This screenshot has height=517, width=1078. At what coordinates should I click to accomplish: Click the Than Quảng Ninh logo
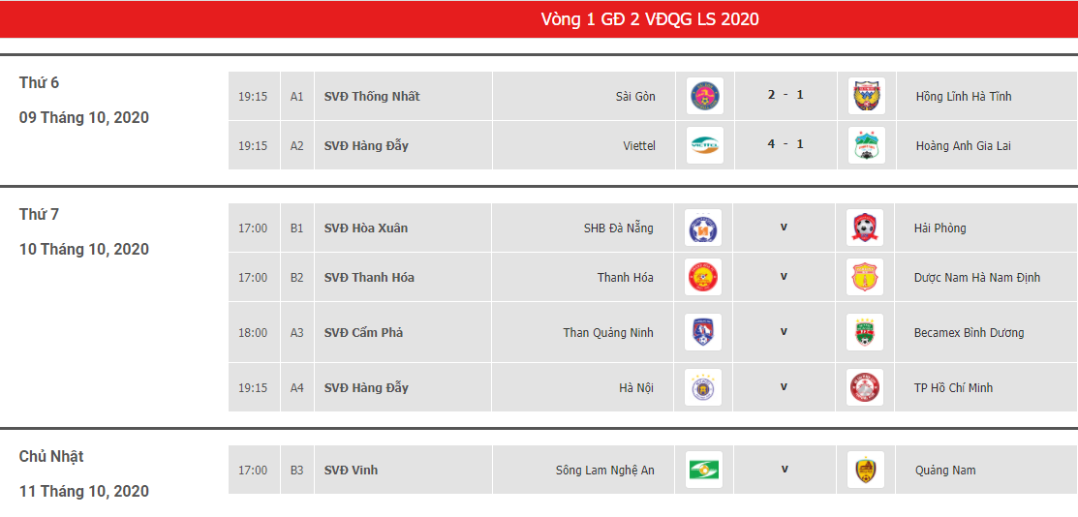(x=702, y=332)
